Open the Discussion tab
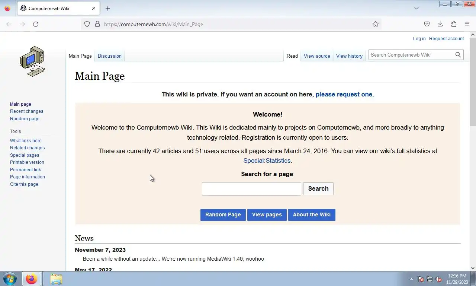Screen dimensions: 476x286 [x=110, y=56]
